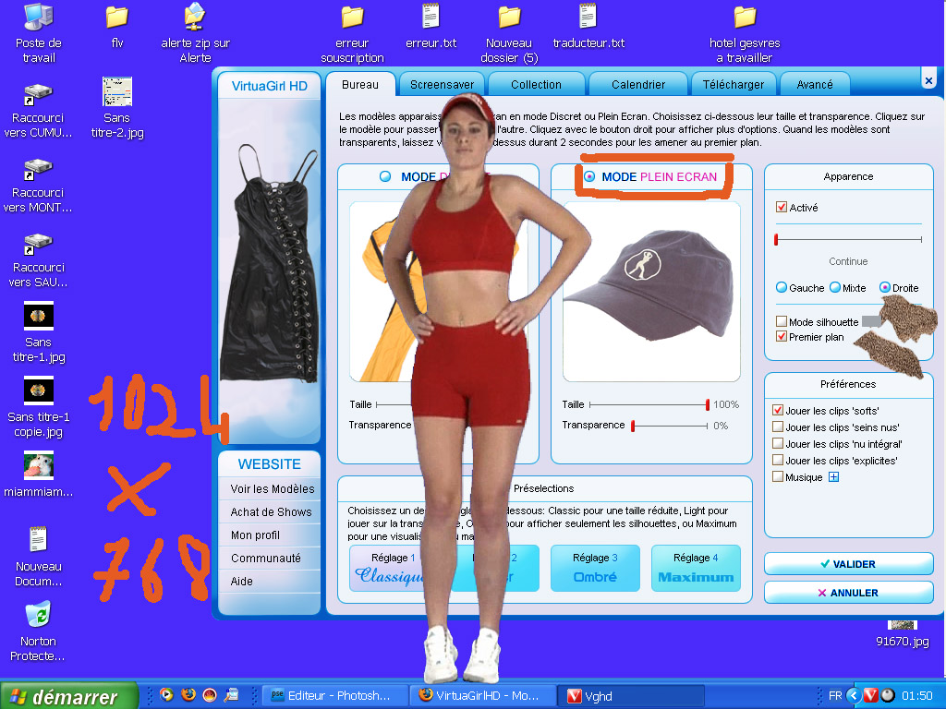Expand hidden tray icons with the arrow

click(x=853, y=695)
